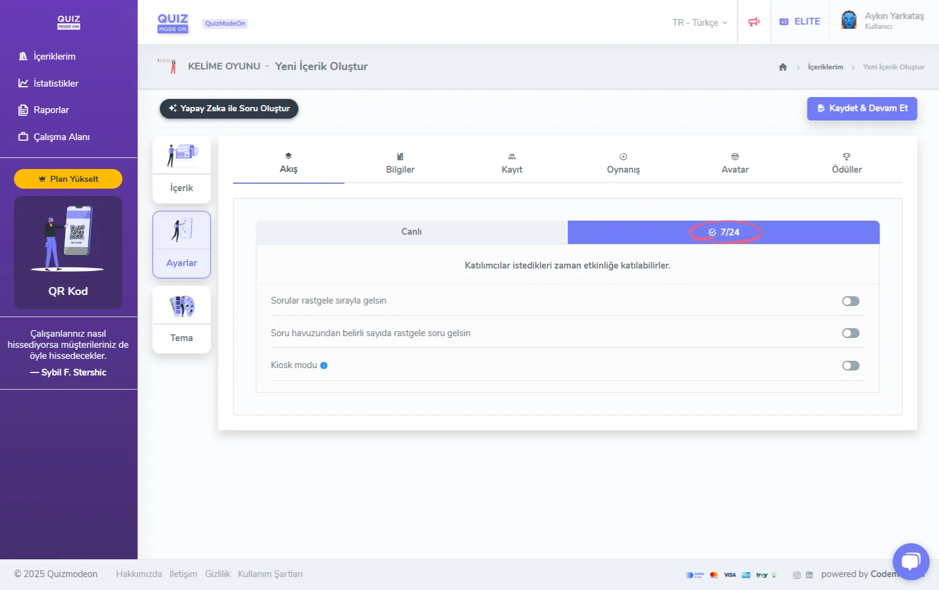Click Kaydet & Devam Et button
Screen dimensions: 939x590
(x=862, y=108)
